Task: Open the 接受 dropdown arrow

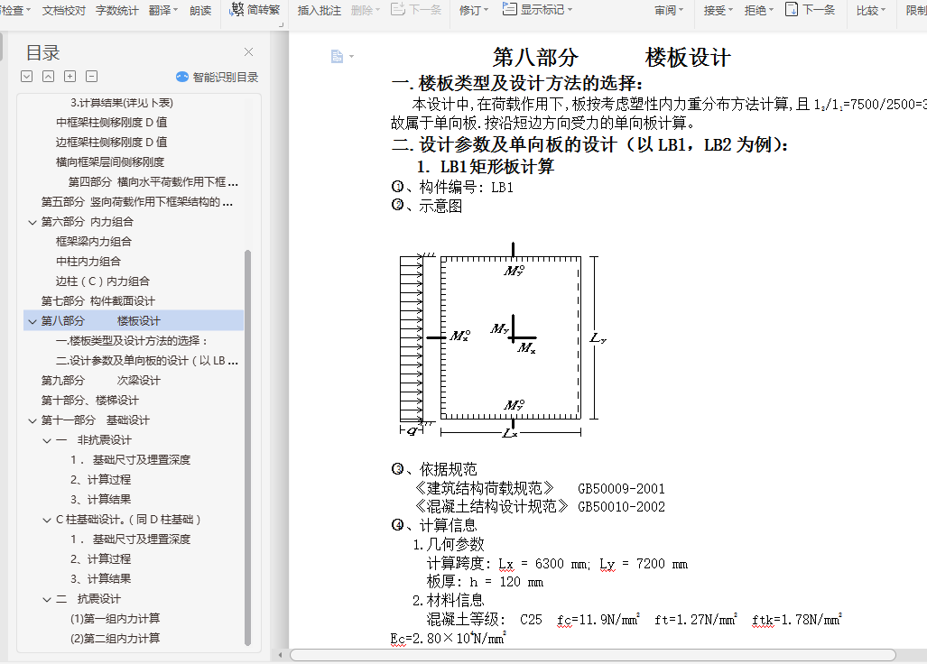Action: click(731, 10)
